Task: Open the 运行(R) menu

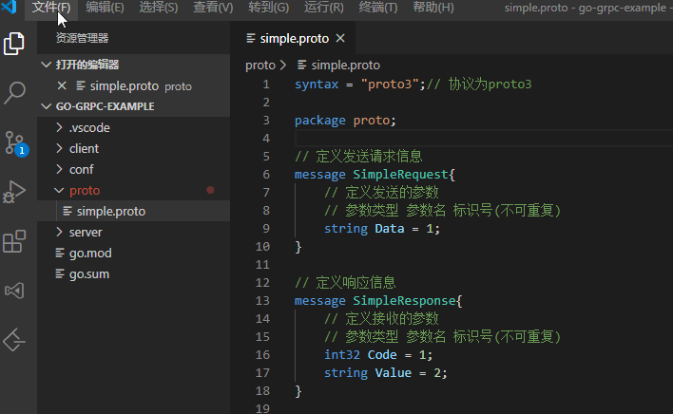Action: pos(324,8)
